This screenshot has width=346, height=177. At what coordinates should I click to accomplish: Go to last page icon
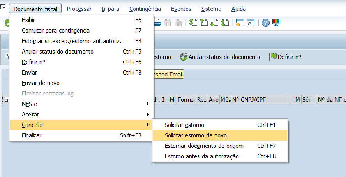click(x=225, y=23)
